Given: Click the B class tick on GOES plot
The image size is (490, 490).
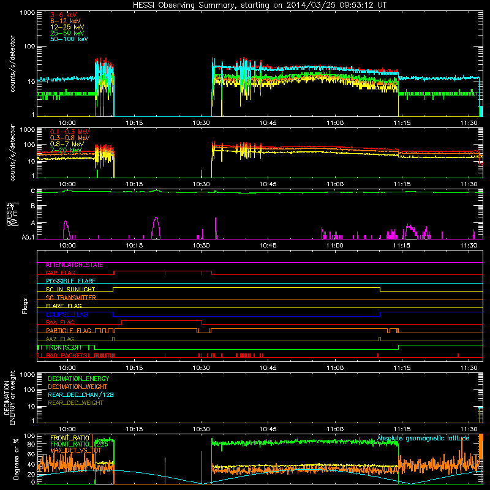Looking at the screenshot, I should point(33,206).
